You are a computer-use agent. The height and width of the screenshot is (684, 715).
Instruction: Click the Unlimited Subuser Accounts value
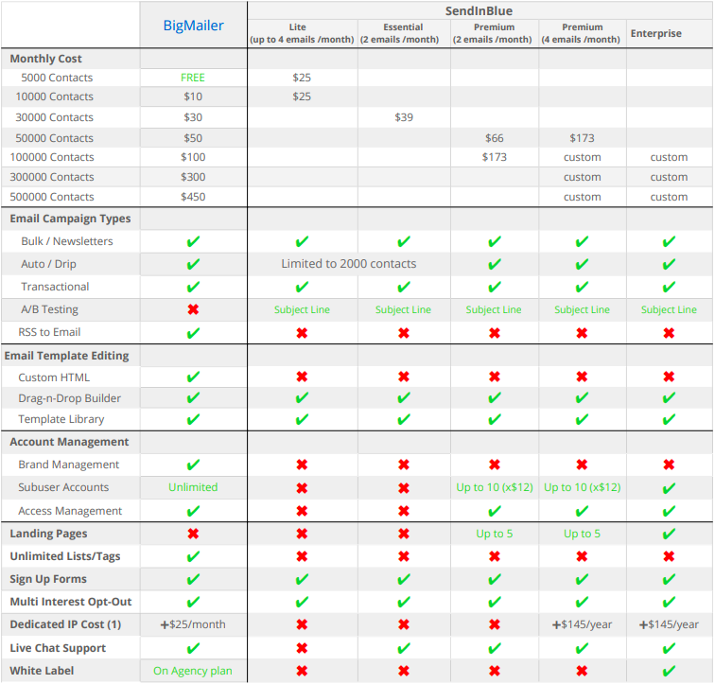coord(193,487)
